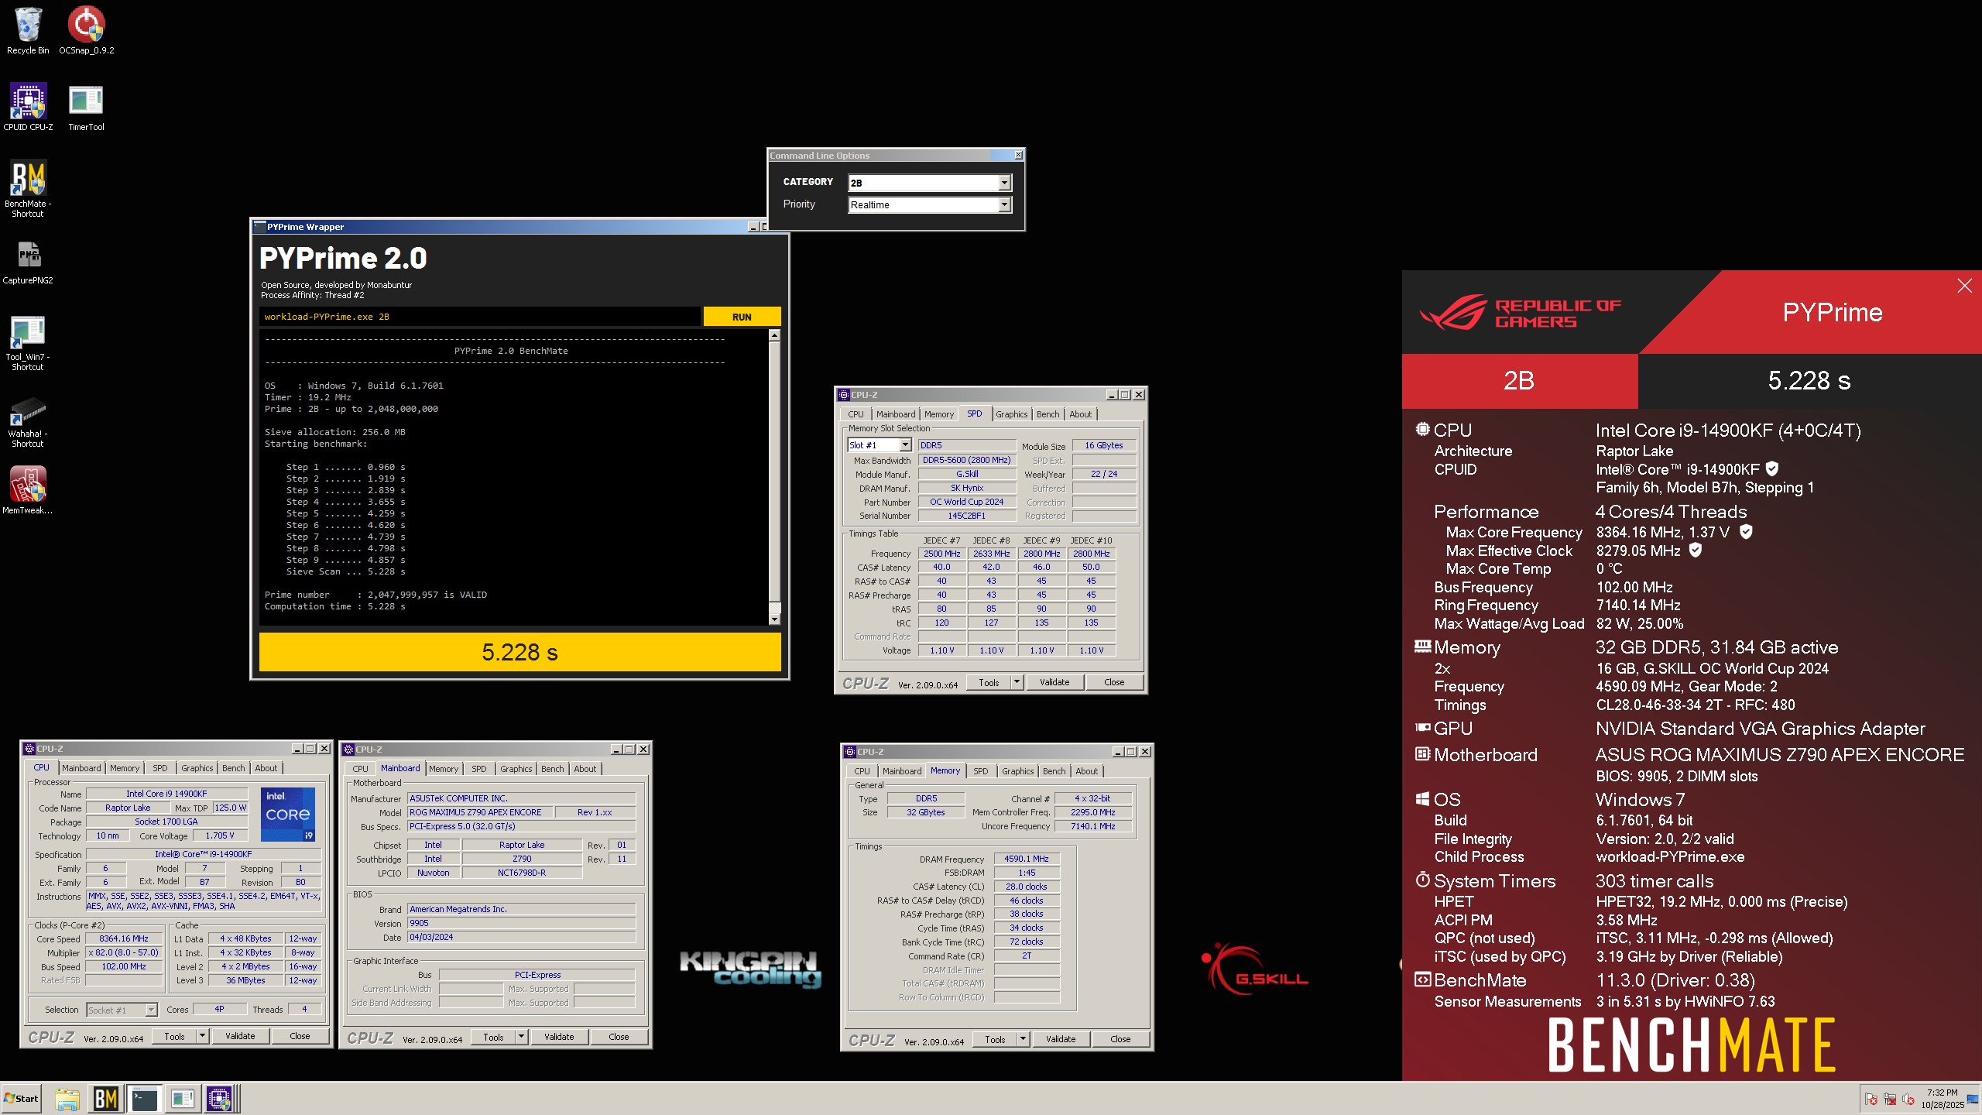Screen dimensions: 1982x1115
Task: Launch OCSnap_0.9.2 desktop icon
Action: (86, 31)
